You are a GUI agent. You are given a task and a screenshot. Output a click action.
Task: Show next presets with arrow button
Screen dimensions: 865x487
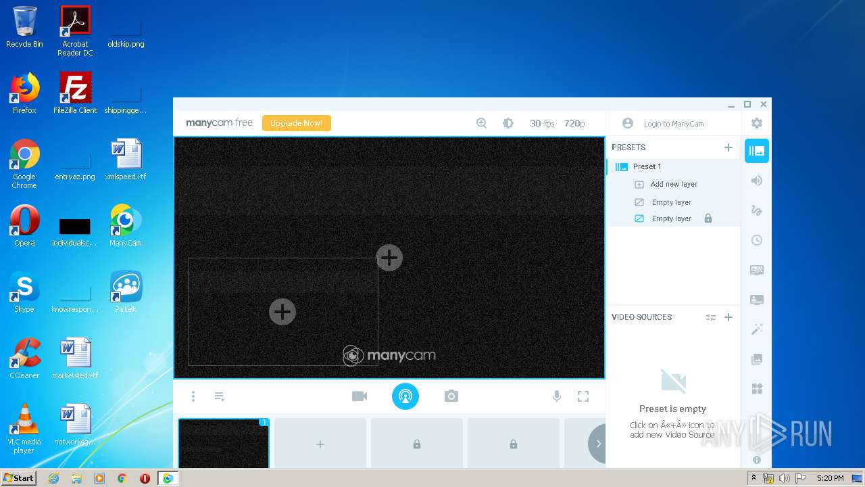597,444
